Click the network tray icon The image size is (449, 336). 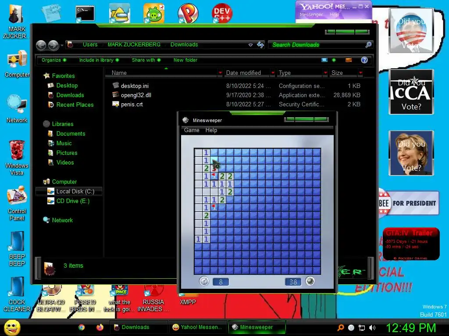[362, 328]
